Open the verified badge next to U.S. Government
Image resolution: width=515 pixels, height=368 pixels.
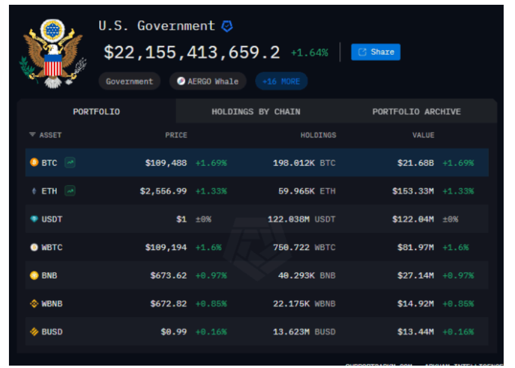227,26
